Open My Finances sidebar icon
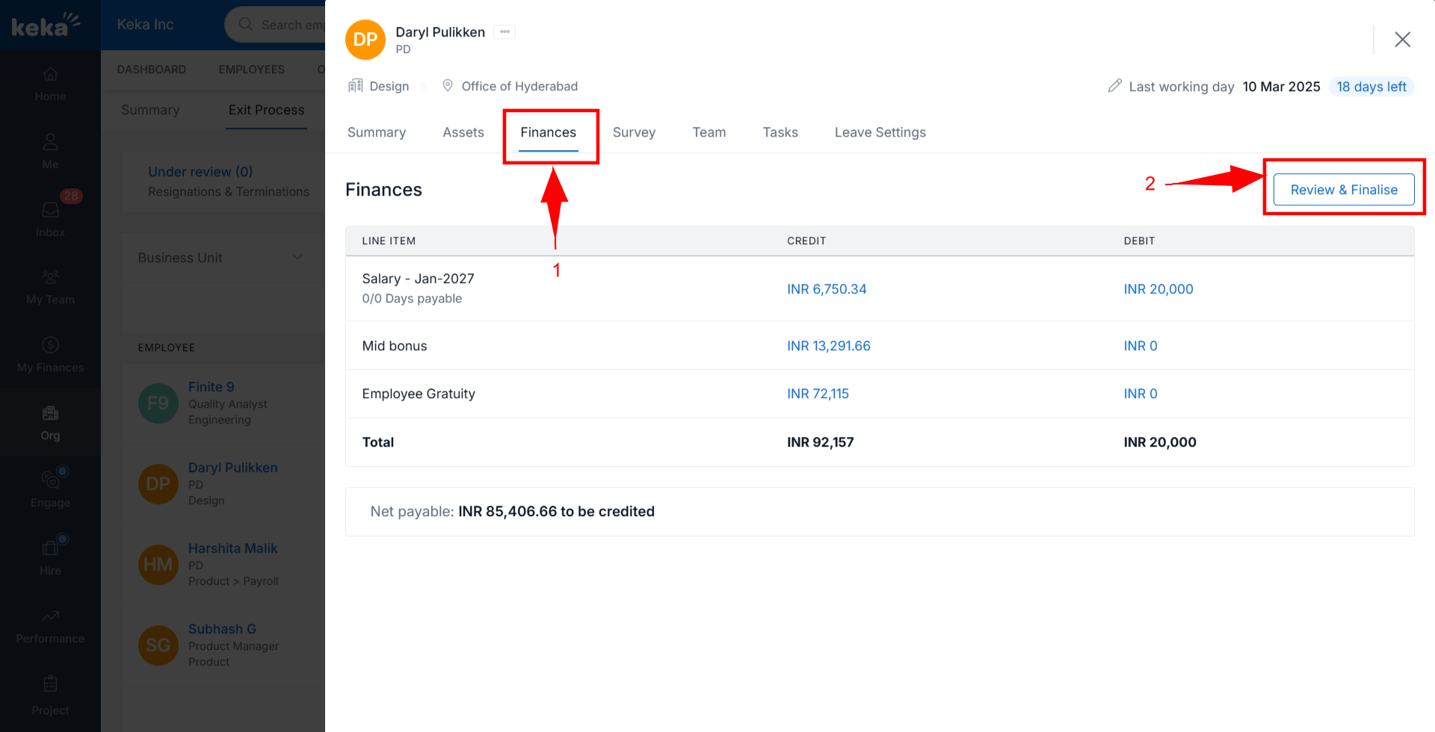 point(50,346)
